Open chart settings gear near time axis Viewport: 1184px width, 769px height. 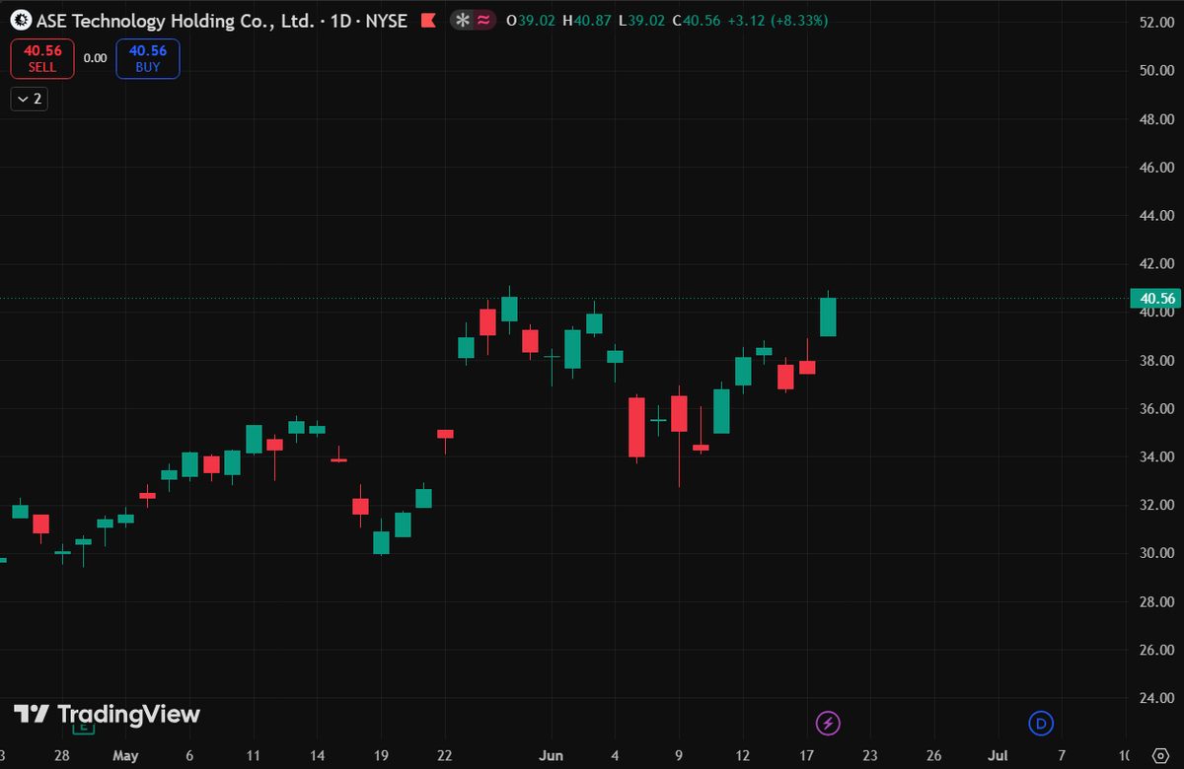click(x=1159, y=756)
